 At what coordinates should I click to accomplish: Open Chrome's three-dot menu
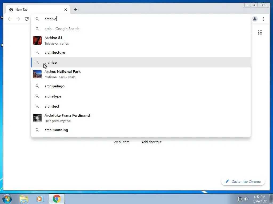click(x=263, y=19)
